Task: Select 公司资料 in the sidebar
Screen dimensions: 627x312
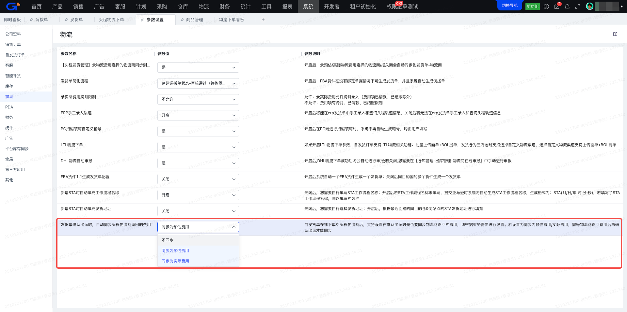Action: click(x=26, y=34)
